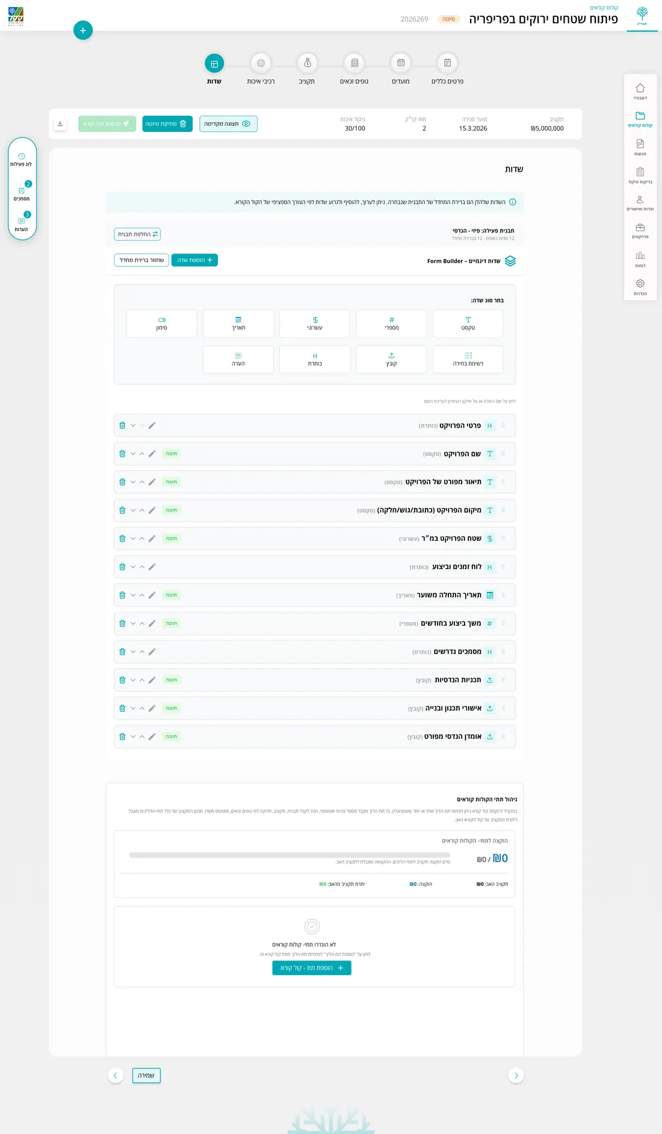Click the sub-call budget allocation progress bar
662x1134 pixels.
(289, 855)
